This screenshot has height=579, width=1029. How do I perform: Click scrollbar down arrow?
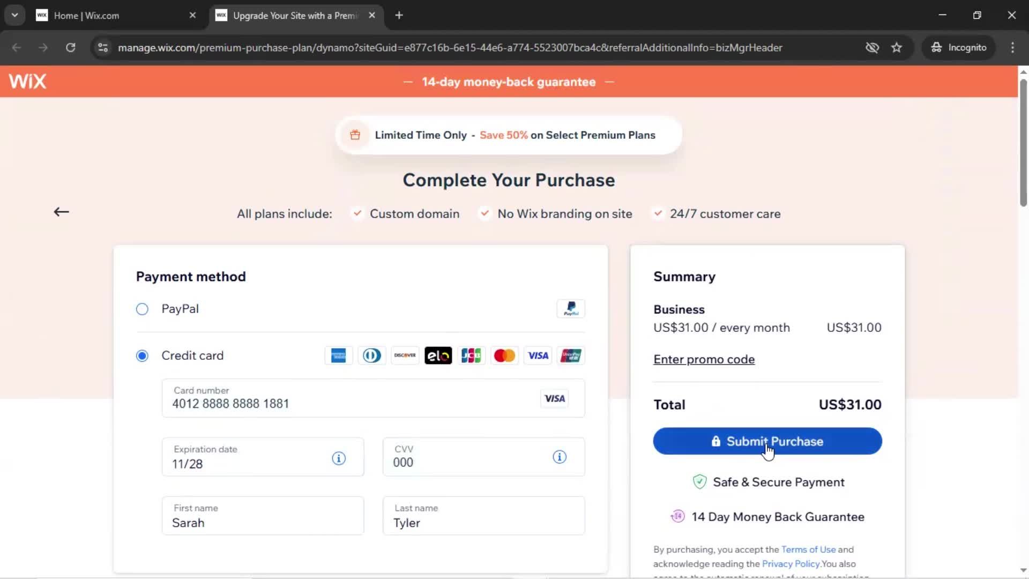(1023, 571)
